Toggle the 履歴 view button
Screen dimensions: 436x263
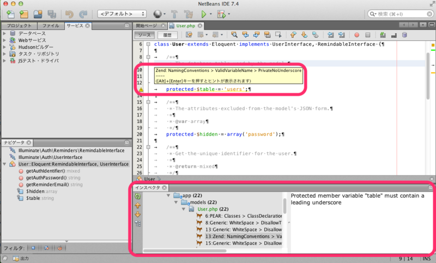point(167,35)
